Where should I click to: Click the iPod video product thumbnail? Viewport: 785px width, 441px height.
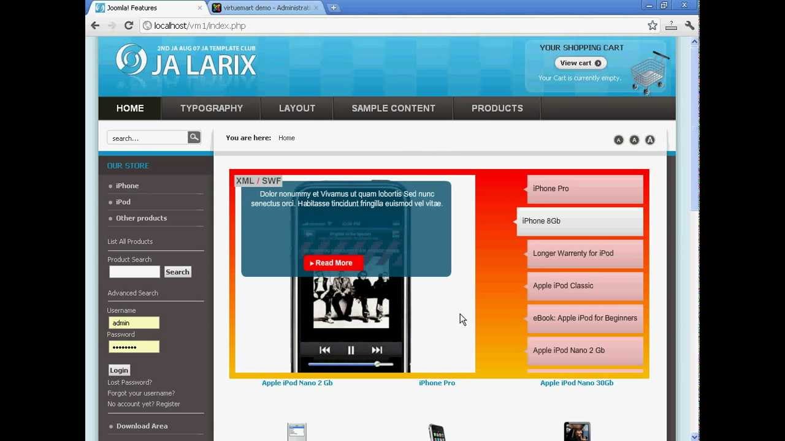[x=577, y=431]
